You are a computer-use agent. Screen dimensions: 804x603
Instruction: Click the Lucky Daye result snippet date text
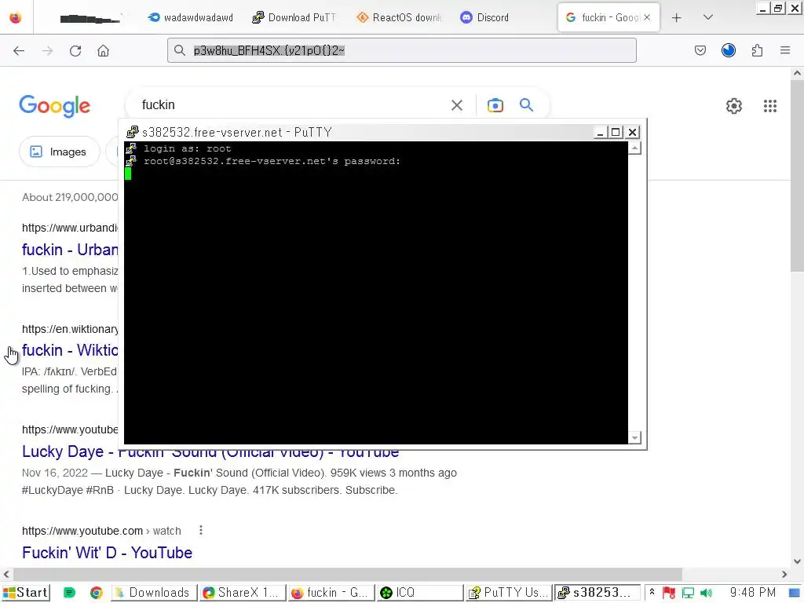coord(55,473)
